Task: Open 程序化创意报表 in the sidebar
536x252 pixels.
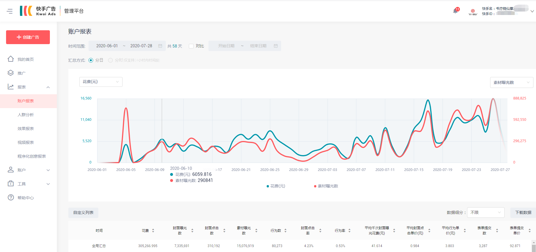Action: click(32, 156)
